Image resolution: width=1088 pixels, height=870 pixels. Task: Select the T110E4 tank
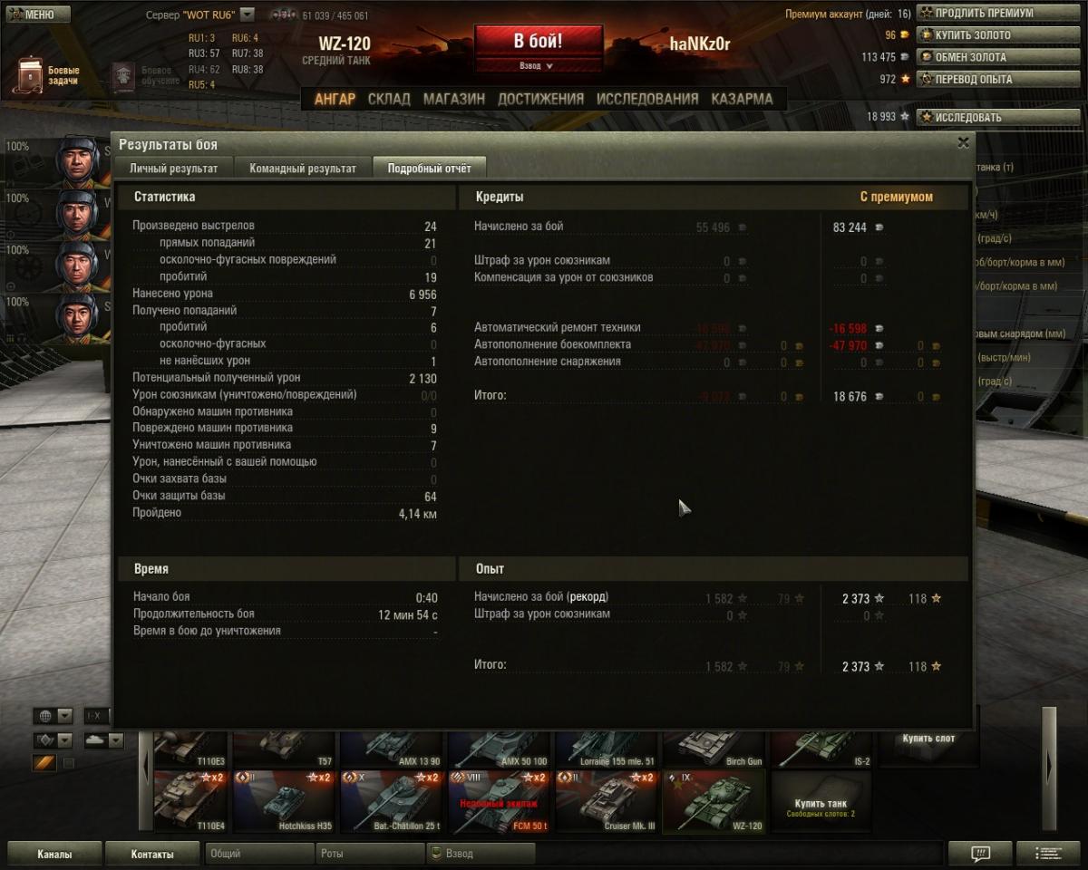(x=190, y=802)
